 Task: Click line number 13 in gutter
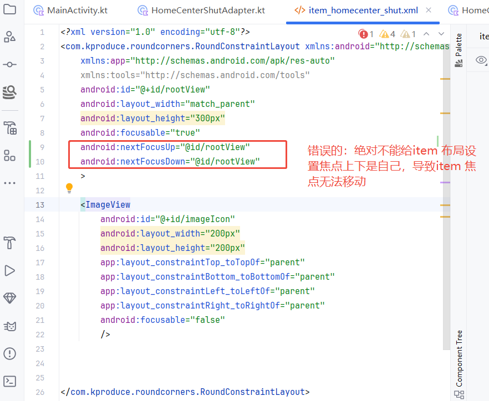pyautogui.click(x=40, y=205)
